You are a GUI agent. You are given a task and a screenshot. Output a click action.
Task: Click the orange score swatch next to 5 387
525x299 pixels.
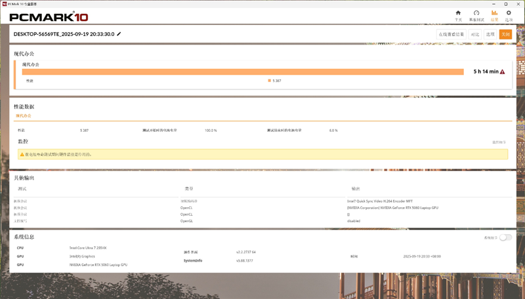coord(269,81)
